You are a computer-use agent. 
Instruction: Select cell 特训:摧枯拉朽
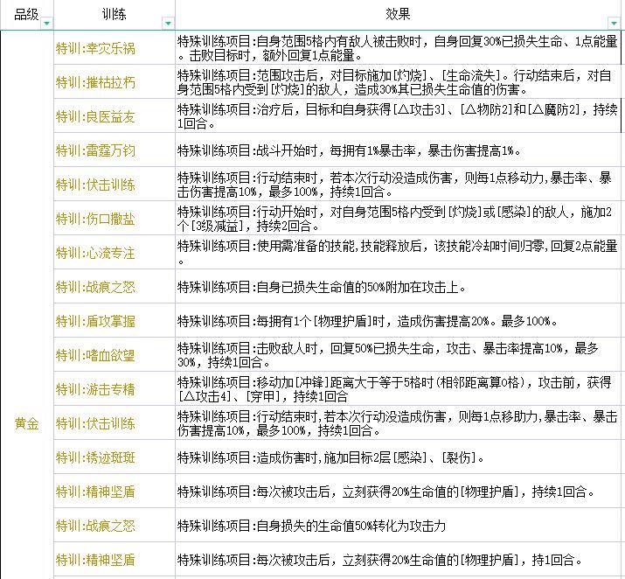point(115,82)
